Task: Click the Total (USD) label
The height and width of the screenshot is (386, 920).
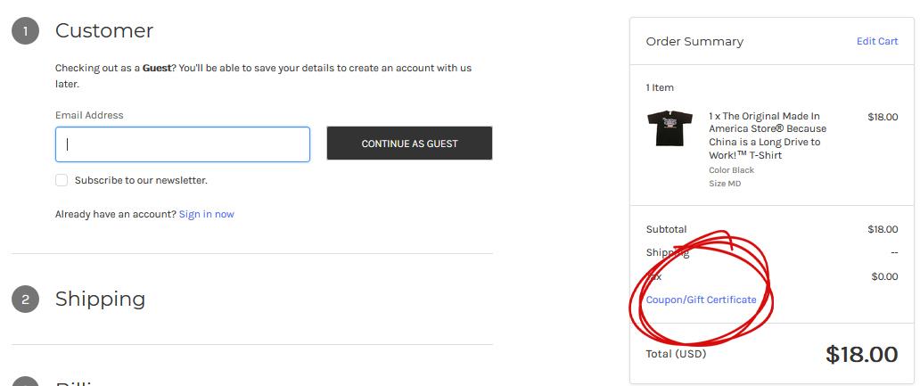Action: click(x=676, y=354)
